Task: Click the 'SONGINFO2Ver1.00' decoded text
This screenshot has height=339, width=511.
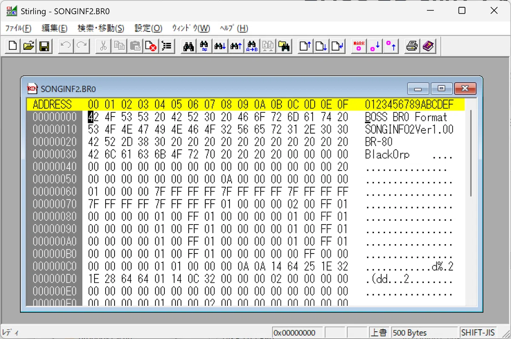Action: (409, 129)
